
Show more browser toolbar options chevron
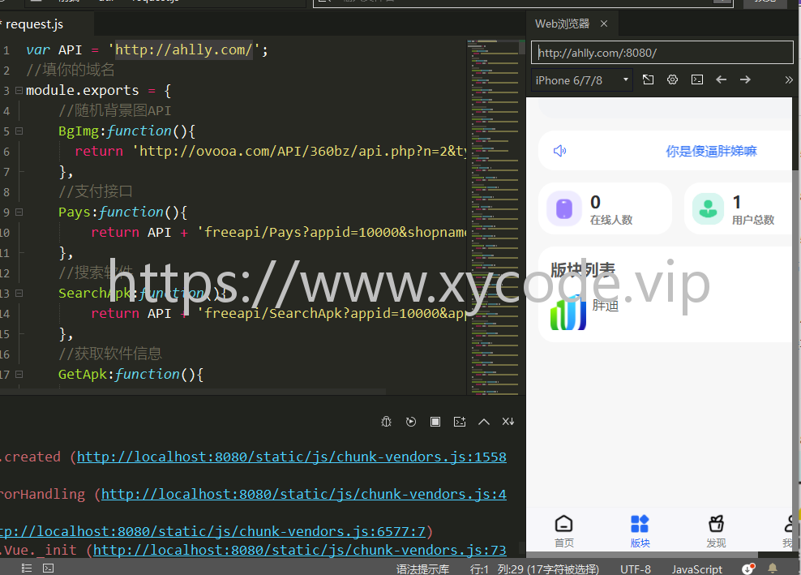789,79
